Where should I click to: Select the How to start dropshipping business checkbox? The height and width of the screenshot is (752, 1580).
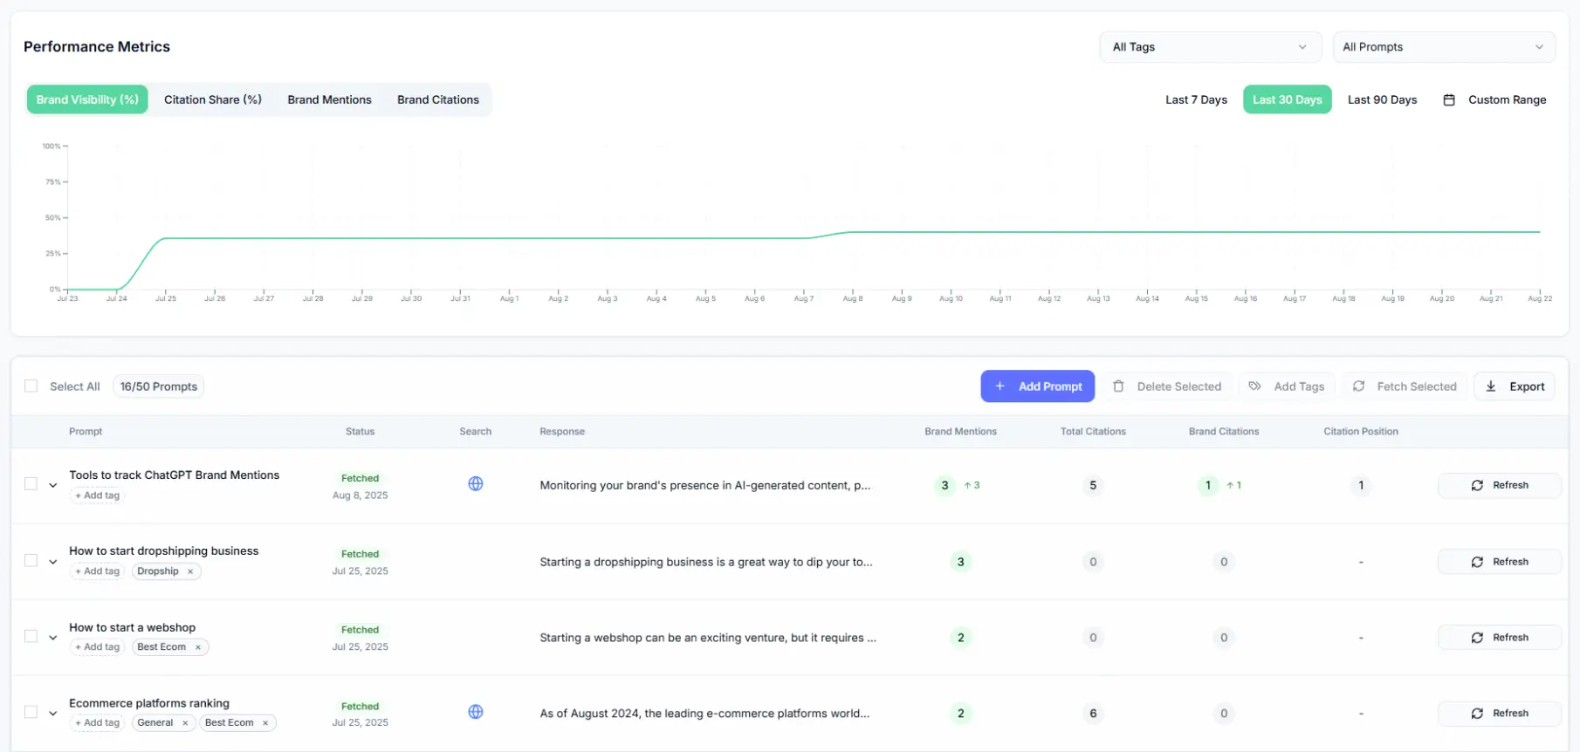(x=31, y=561)
